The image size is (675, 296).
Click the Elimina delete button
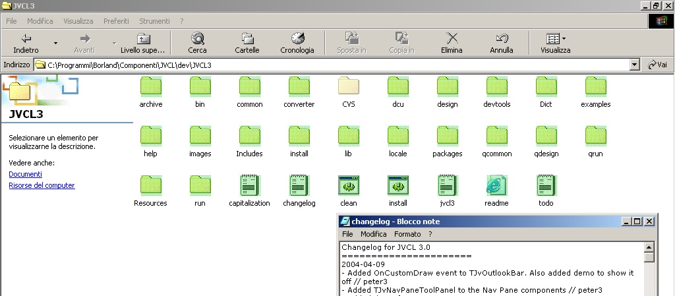[452, 43]
